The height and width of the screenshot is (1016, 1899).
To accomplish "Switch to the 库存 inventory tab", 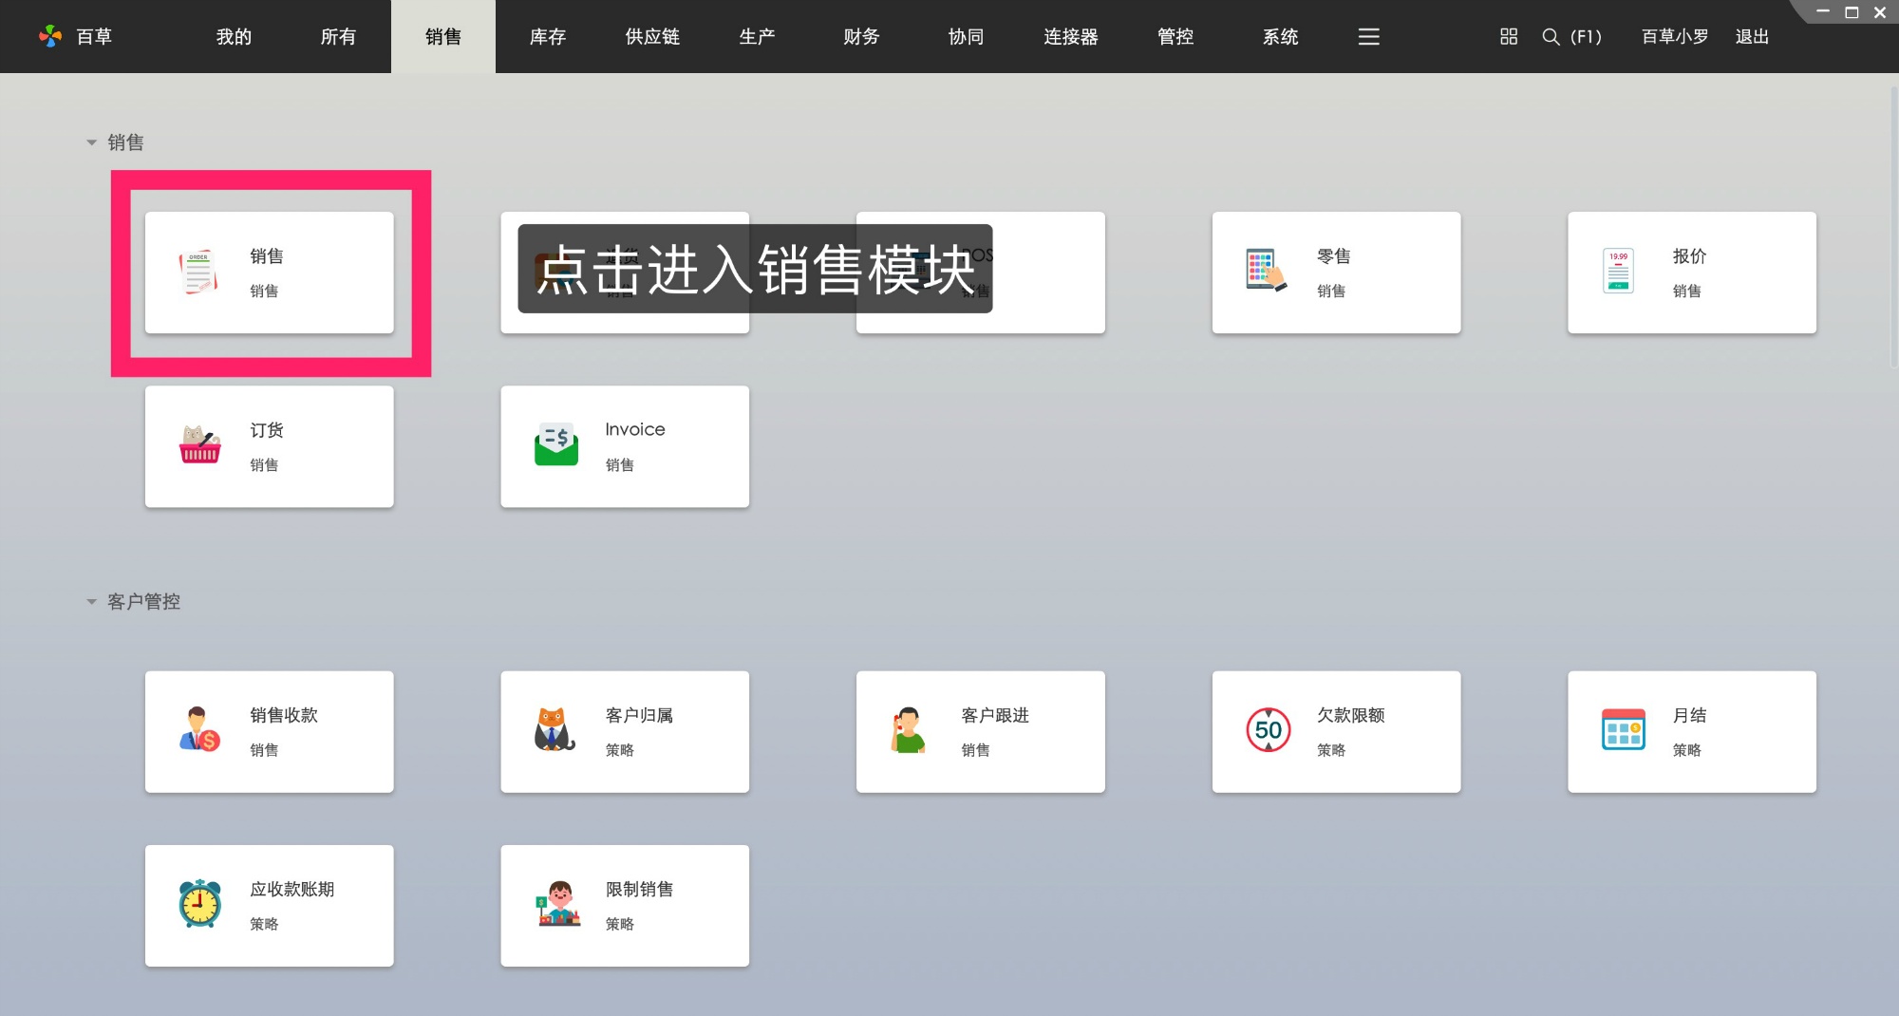I will [547, 37].
